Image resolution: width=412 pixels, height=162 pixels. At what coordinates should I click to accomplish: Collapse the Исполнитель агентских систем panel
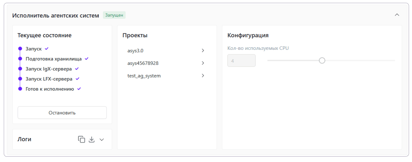[397, 15]
